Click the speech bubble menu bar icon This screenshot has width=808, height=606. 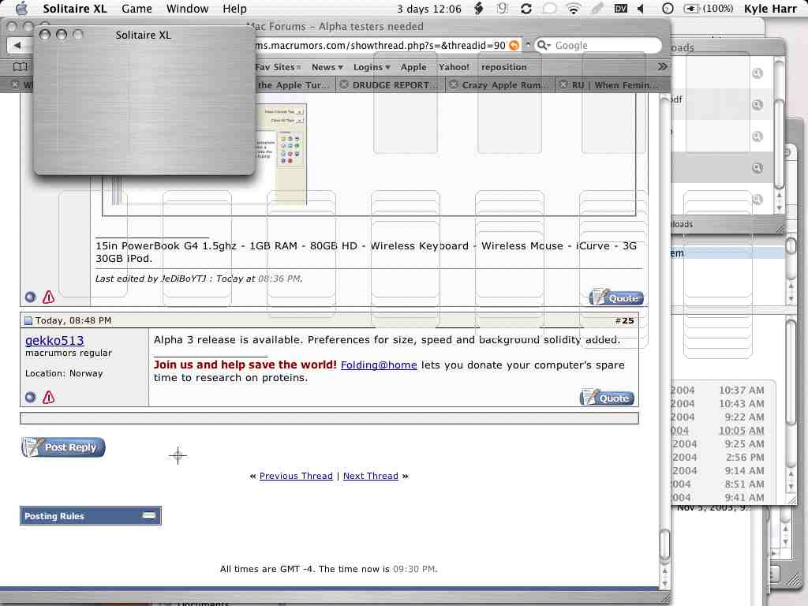550,8
